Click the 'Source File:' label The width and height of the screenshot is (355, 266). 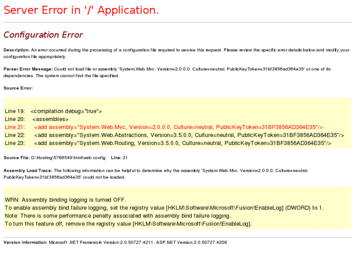coord(17,158)
